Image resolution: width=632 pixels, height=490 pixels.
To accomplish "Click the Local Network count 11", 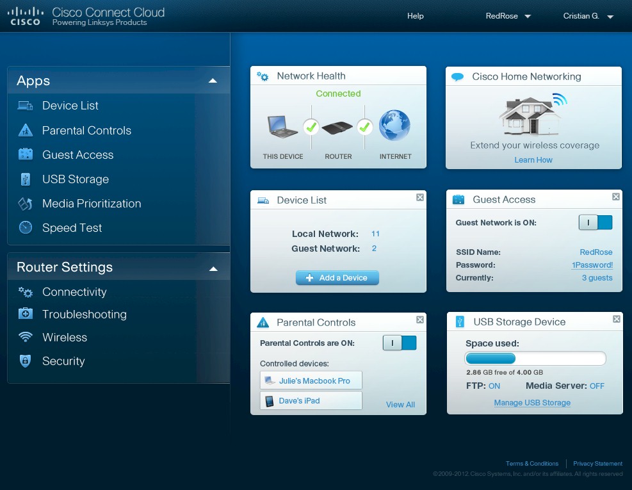I will click(375, 234).
